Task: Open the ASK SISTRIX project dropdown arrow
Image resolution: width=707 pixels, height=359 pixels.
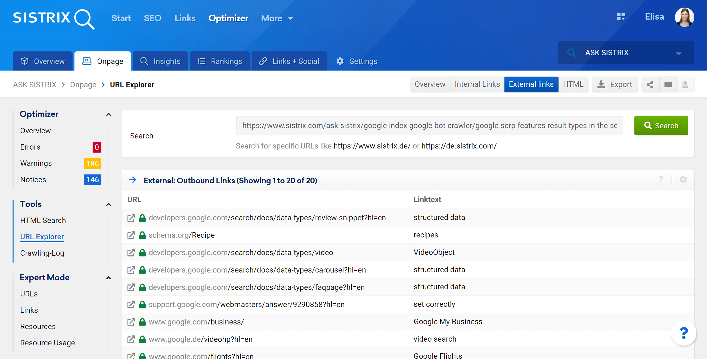Action: click(x=678, y=53)
